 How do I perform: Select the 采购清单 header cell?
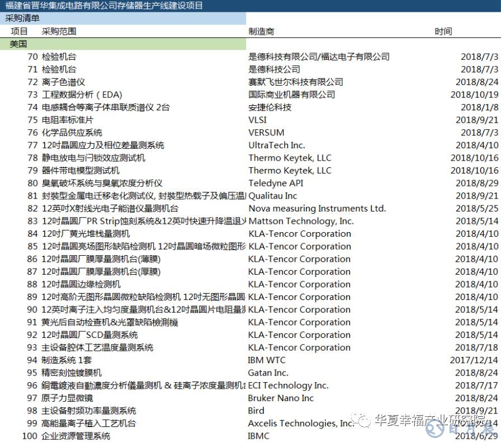point(22,18)
